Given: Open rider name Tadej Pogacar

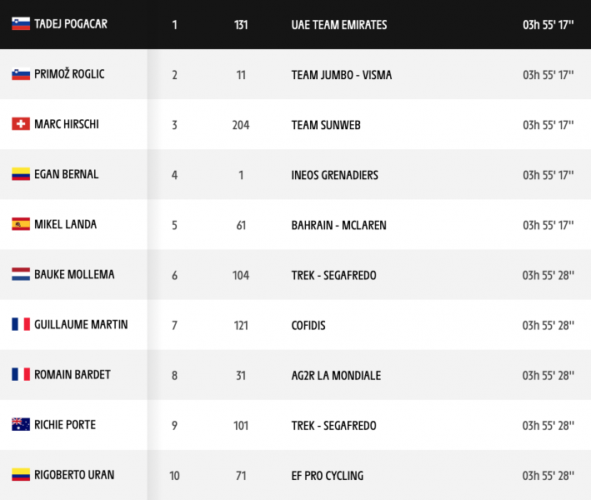Looking at the screenshot, I should [71, 24].
